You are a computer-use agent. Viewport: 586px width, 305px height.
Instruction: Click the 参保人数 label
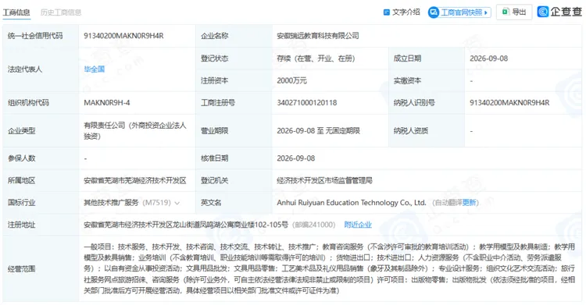pyautogui.click(x=21, y=158)
